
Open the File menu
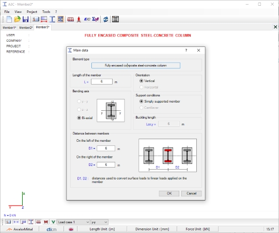[x=7, y=12]
